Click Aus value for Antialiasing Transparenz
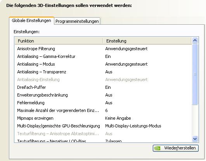 [109, 72]
